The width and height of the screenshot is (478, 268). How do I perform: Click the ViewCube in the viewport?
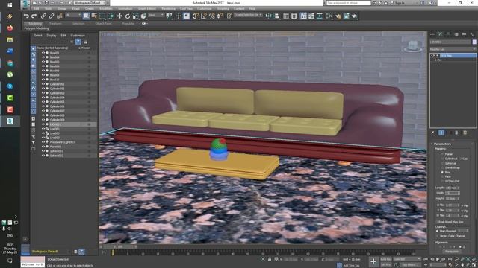(413, 46)
